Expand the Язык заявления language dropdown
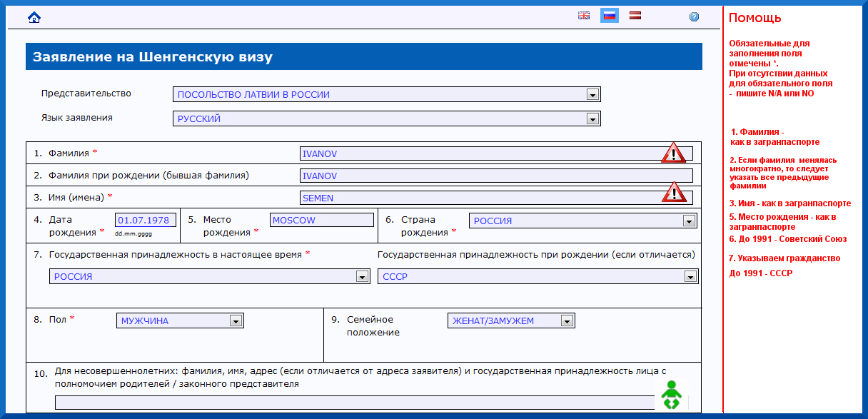The height and width of the screenshot is (419, 868). click(x=592, y=119)
